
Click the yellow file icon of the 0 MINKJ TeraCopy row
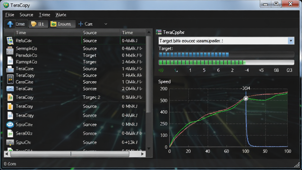click(10, 106)
